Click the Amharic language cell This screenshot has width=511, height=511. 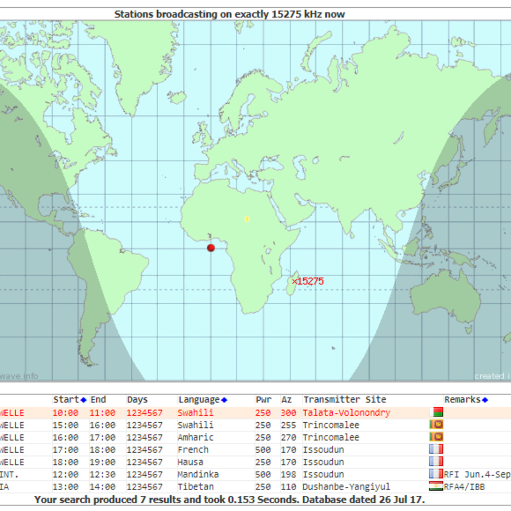195,437
